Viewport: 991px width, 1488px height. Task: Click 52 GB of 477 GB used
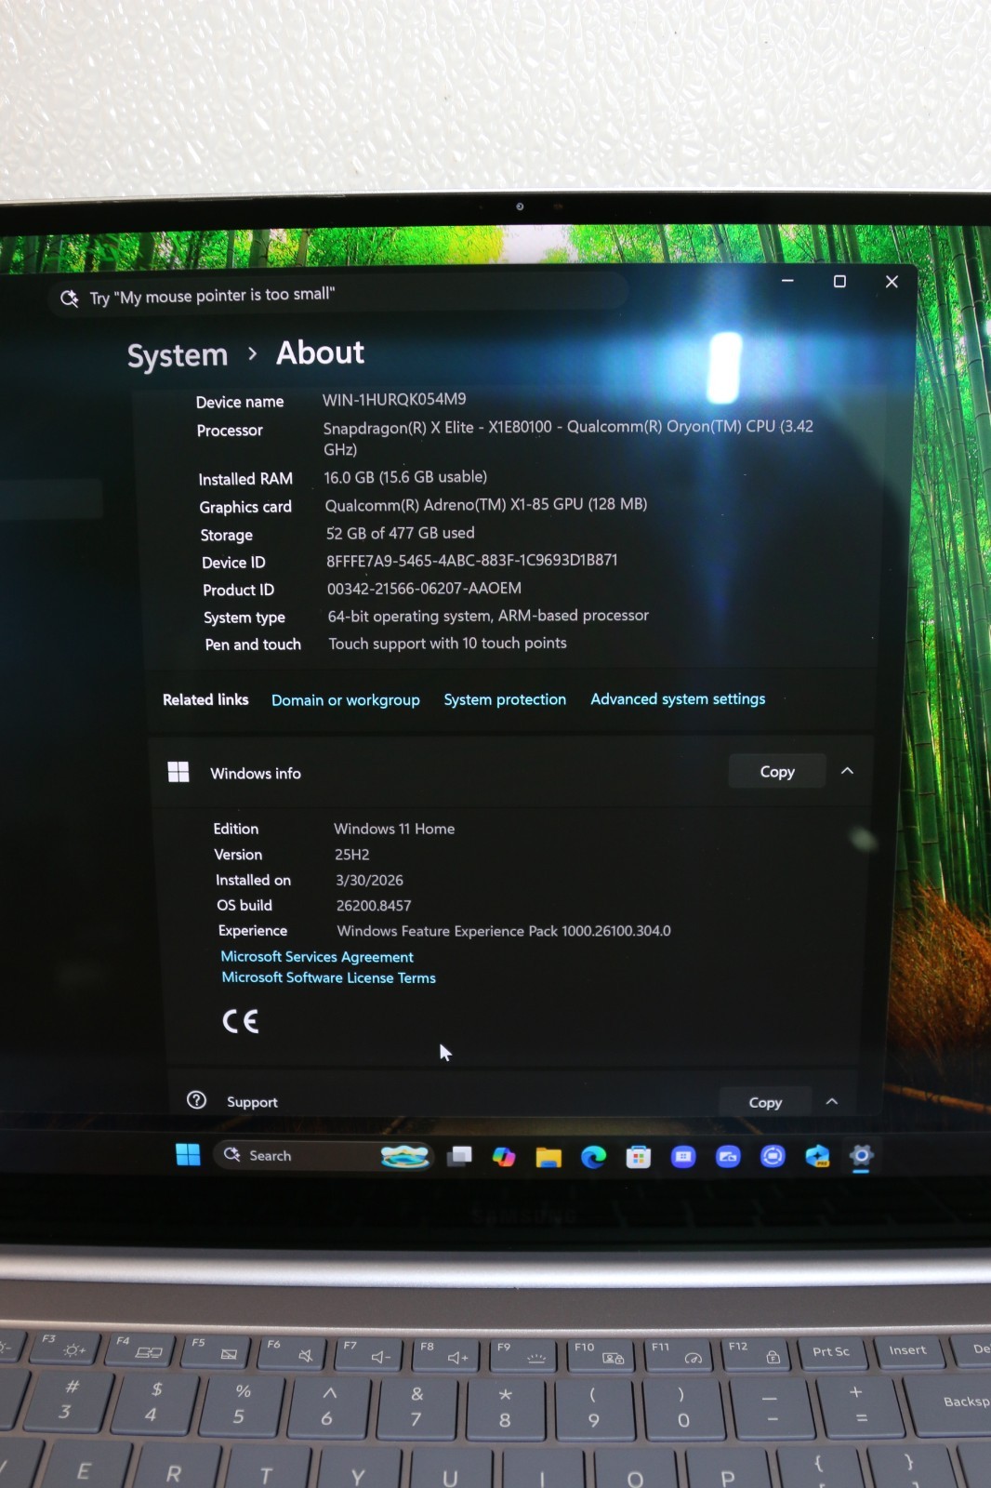pyautogui.click(x=401, y=533)
